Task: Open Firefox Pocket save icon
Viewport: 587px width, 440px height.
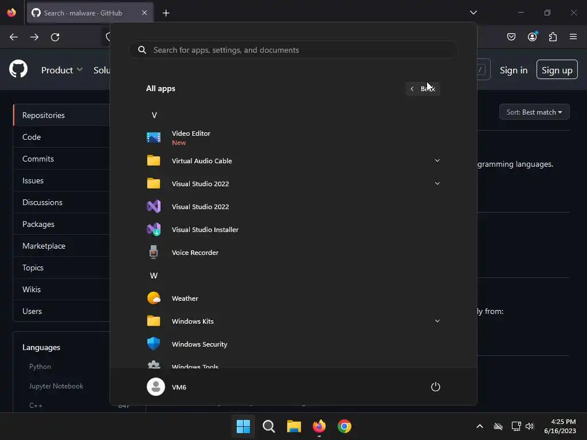Action: click(511, 37)
